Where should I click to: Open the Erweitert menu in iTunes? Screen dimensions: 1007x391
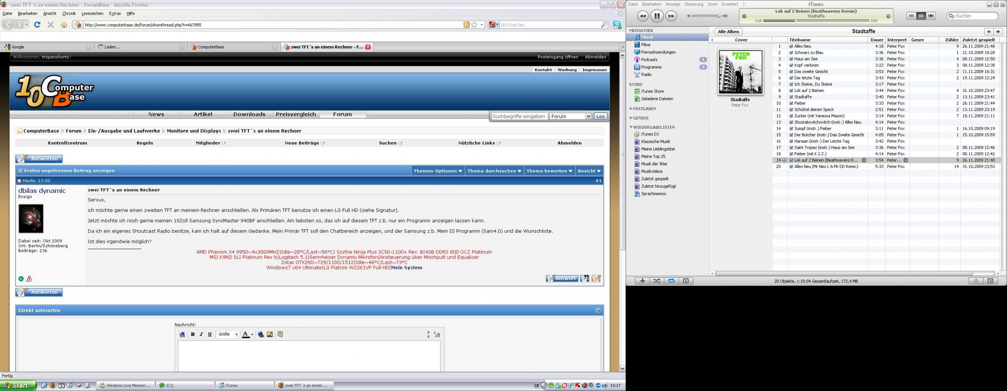(x=729, y=4)
